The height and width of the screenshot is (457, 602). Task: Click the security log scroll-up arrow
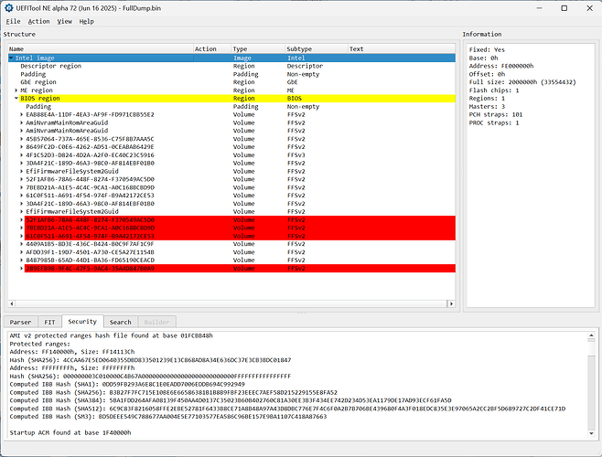click(592, 336)
